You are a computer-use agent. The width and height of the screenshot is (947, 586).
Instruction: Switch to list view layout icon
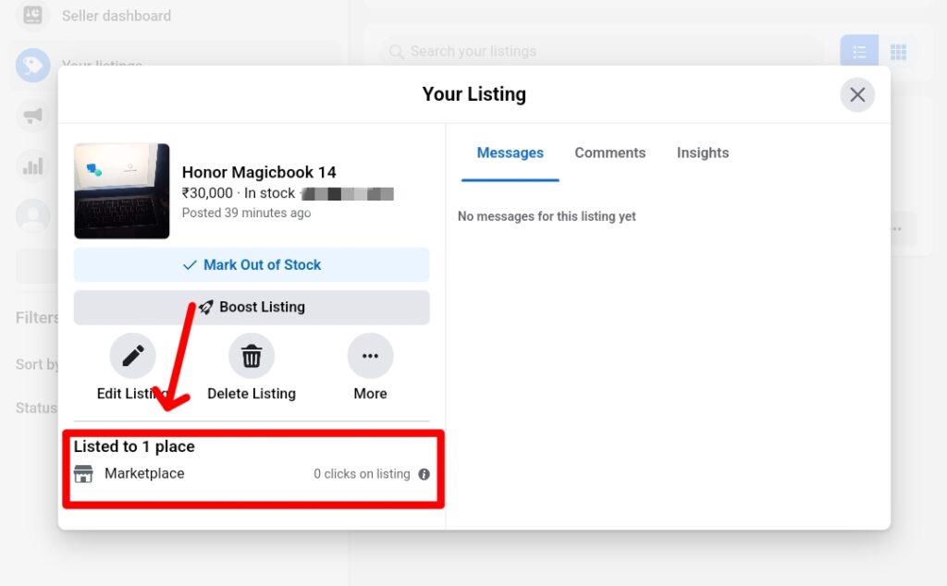pyautogui.click(x=859, y=52)
